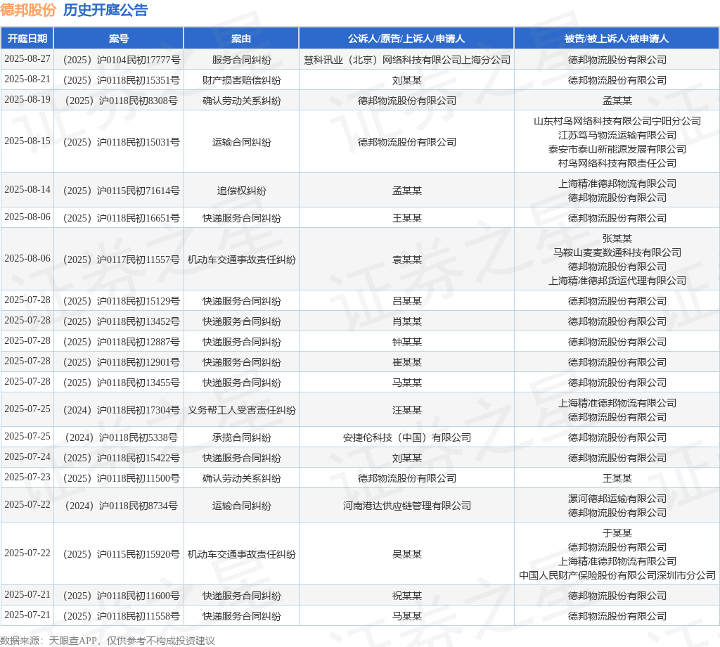Click defendant 上海精准德邦货运代理有限公司

click(617, 281)
